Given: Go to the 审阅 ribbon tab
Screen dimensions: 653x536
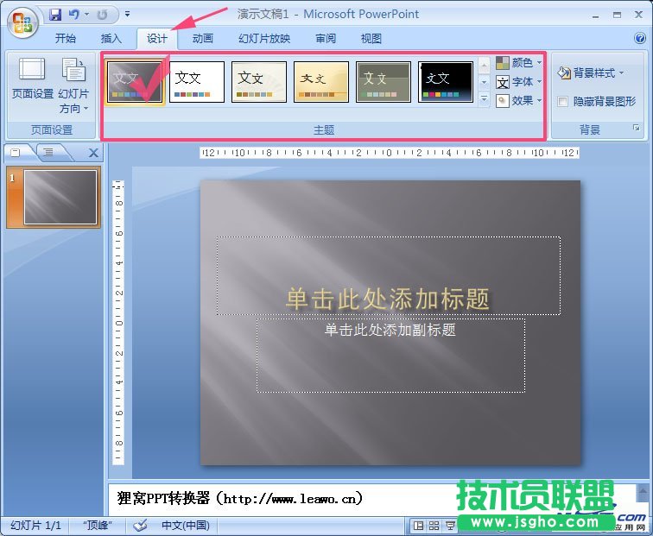Looking at the screenshot, I should [x=326, y=39].
